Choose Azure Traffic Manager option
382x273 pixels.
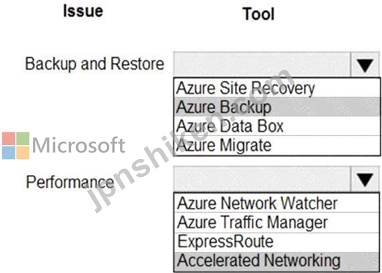tap(277, 222)
